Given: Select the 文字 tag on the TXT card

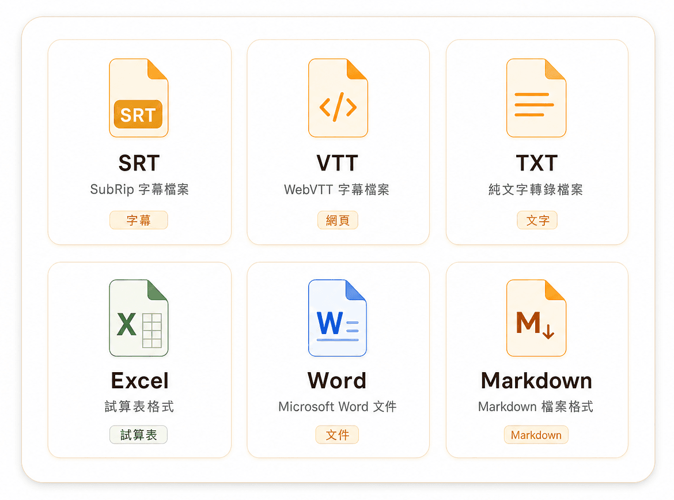Looking at the screenshot, I should click(537, 220).
